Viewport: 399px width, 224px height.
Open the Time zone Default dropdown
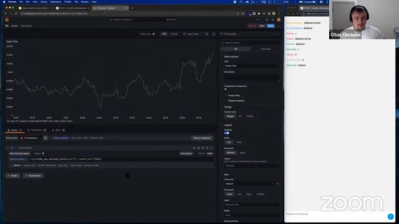click(x=249, y=184)
